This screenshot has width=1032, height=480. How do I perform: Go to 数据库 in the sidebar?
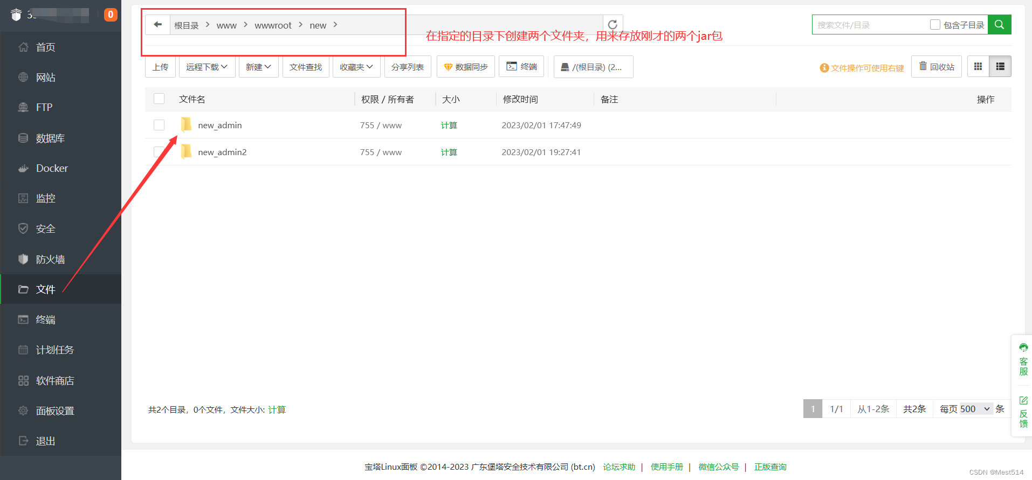[x=50, y=138]
